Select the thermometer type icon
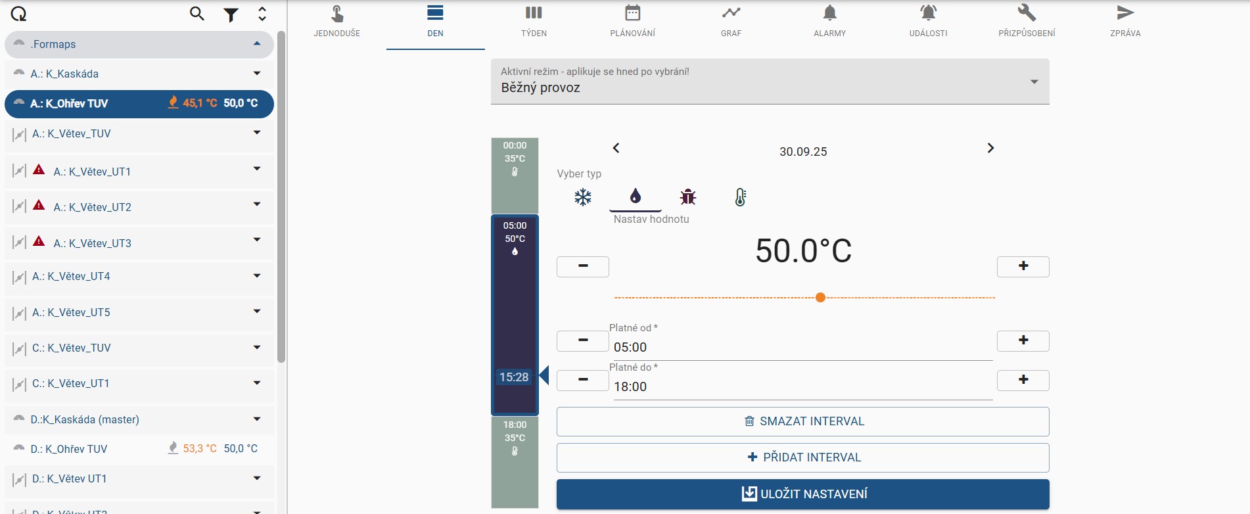This screenshot has width=1250, height=514. (x=740, y=197)
